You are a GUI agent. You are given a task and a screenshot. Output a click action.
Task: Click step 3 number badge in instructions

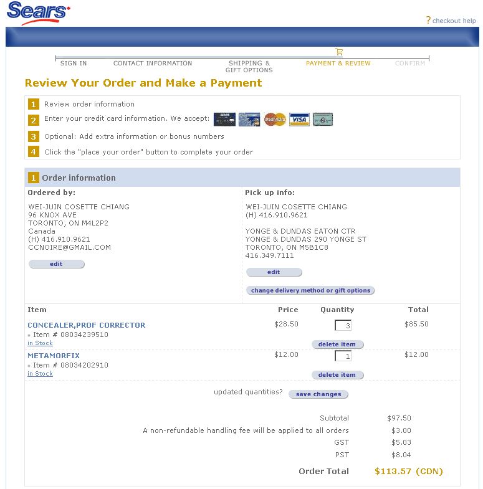click(34, 136)
